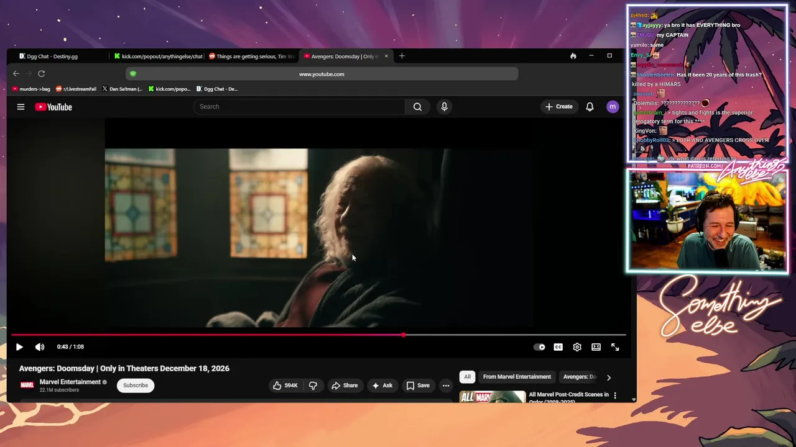796x447 pixels.
Task: Open more actions next to Save
Action: coord(446,386)
